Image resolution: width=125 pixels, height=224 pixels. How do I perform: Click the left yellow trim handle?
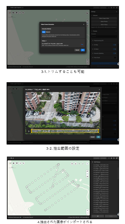(x=31, y=131)
